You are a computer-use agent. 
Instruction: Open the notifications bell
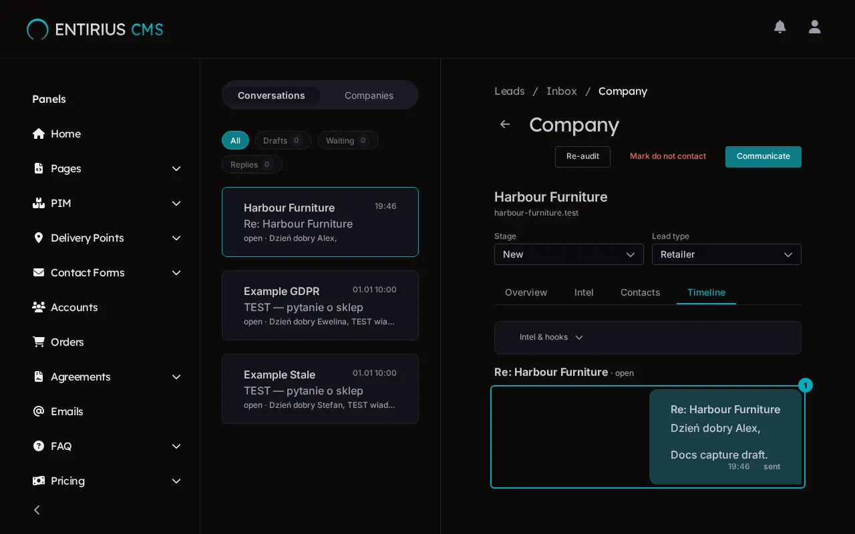click(x=780, y=27)
